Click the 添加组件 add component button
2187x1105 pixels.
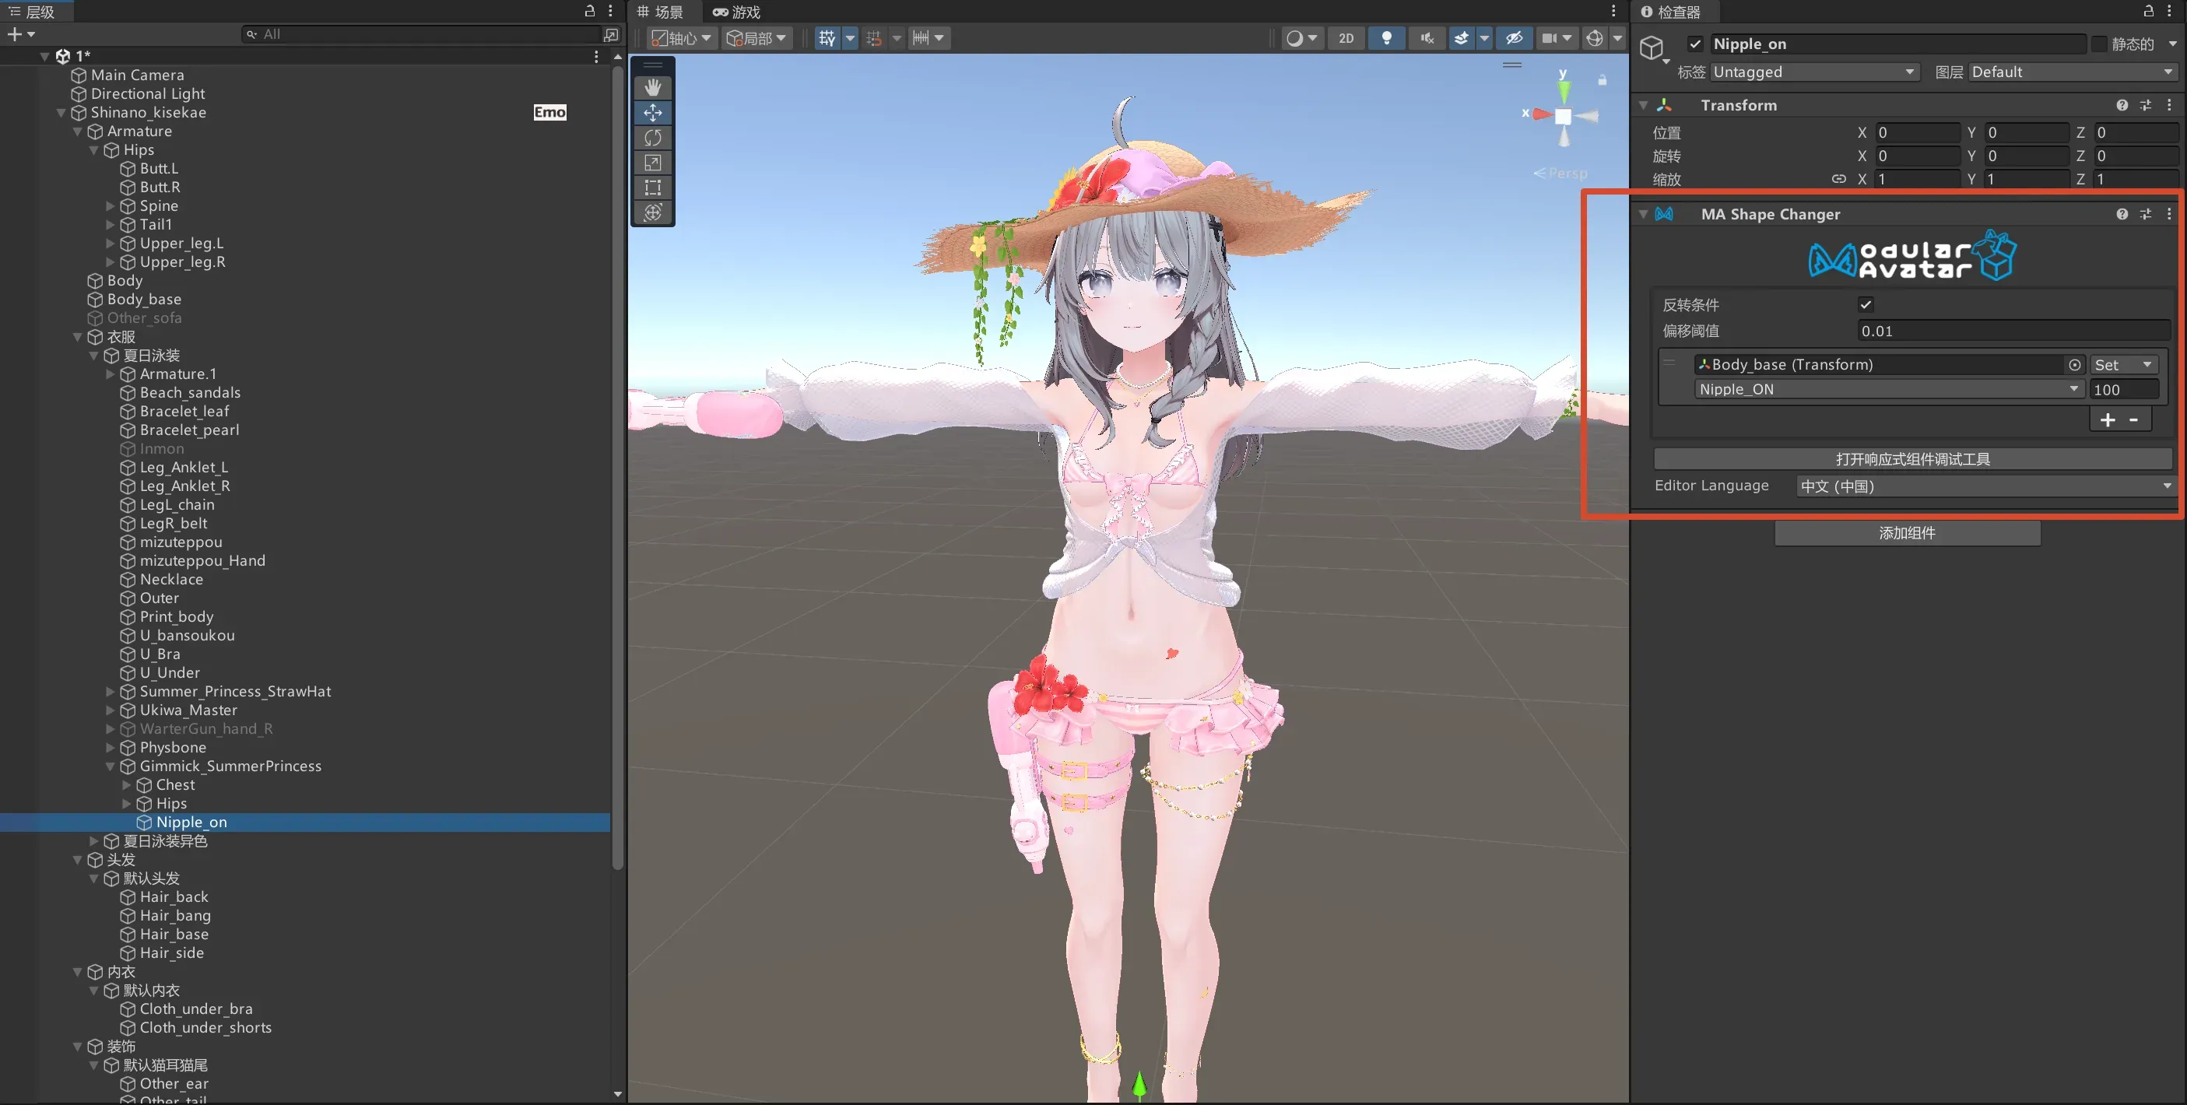click(1907, 533)
